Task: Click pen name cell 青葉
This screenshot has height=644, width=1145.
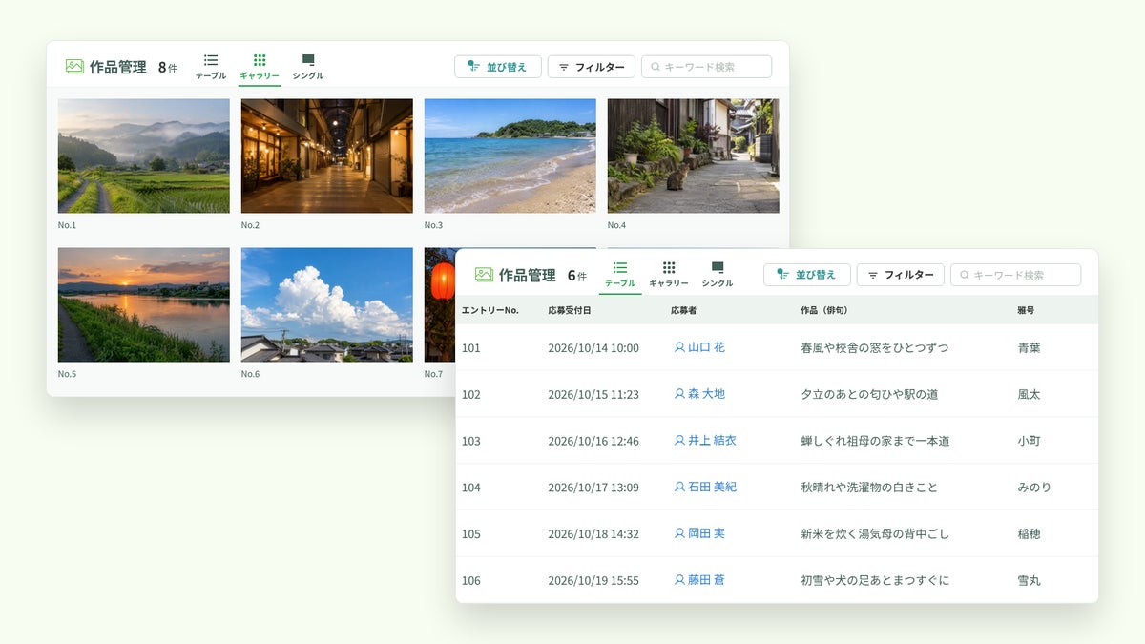Action: pyautogui.click(x=1029, y=348)
